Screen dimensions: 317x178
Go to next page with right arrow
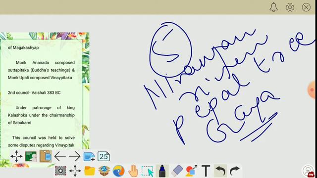[x=74, y=156]
